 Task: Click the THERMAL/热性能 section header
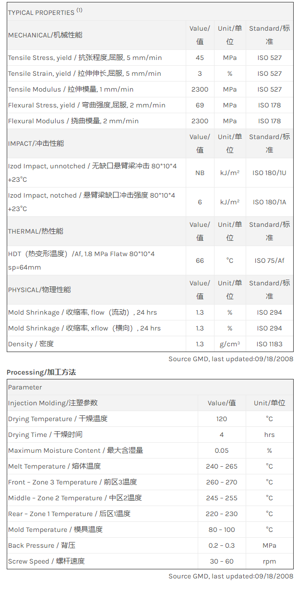tap(36, 231)
